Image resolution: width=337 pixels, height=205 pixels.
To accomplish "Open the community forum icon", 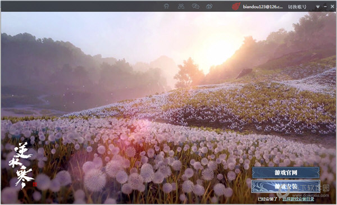I will pos(181,6).
